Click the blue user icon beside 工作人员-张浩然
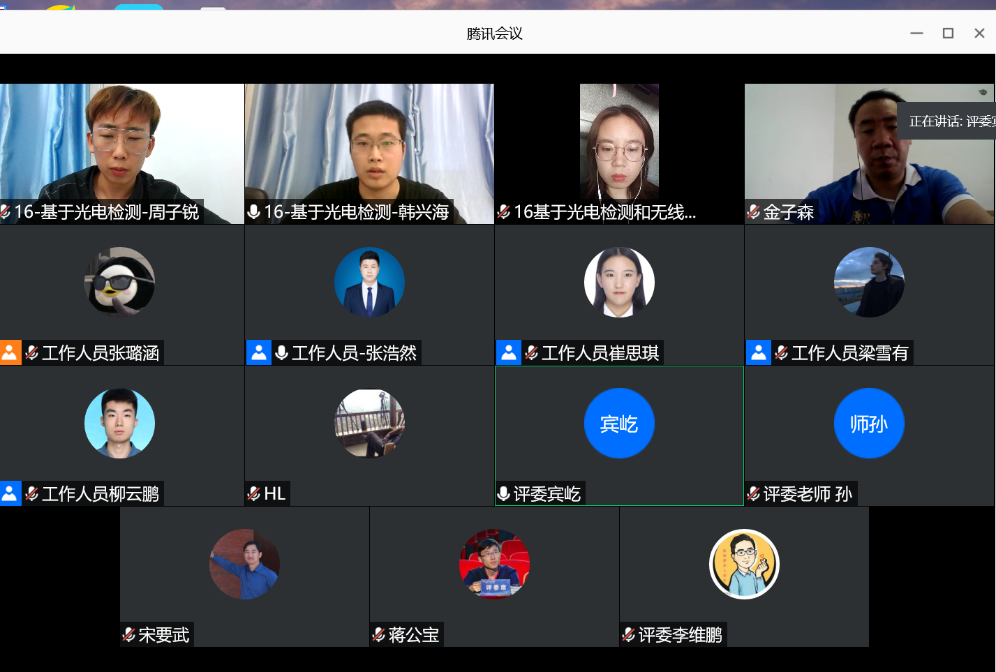 (x=258, y=352)
